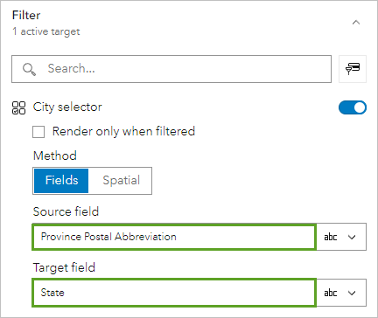
Task: Expand the Target field type dropdown arrow
Action: pyautogui.click(x=352, y=293)
